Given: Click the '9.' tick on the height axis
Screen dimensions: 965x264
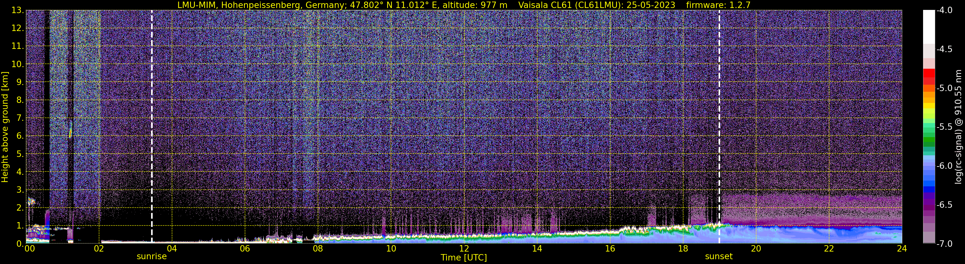Looking at the screenshot, I should point(20,82).
